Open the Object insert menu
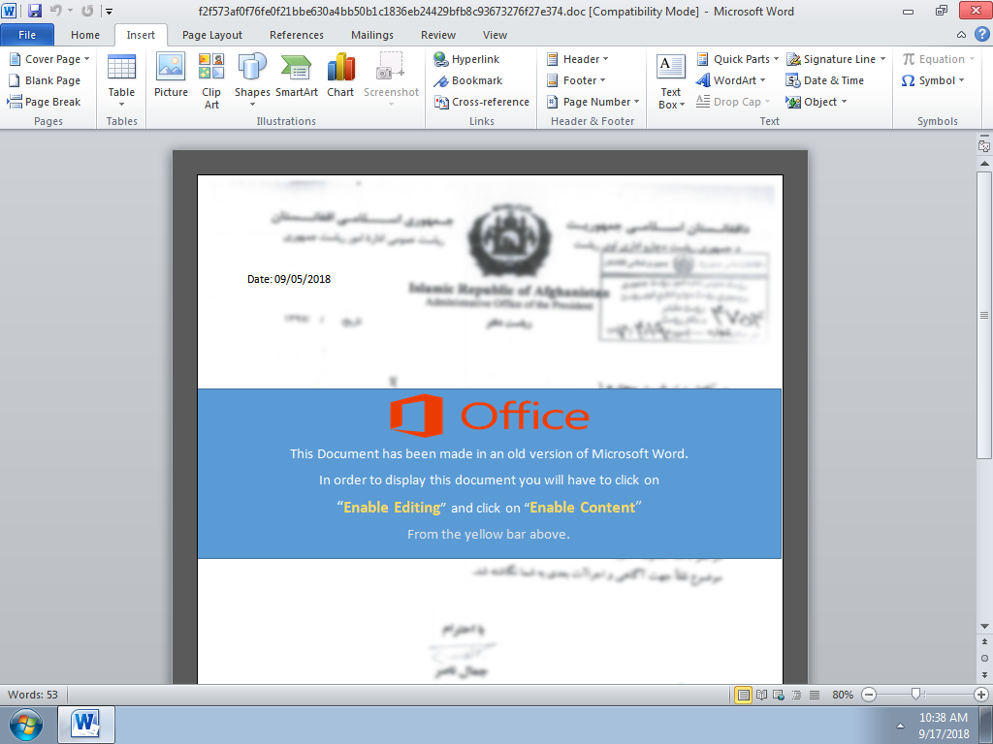This screenshot has height=744, width=993. (817, 102)
